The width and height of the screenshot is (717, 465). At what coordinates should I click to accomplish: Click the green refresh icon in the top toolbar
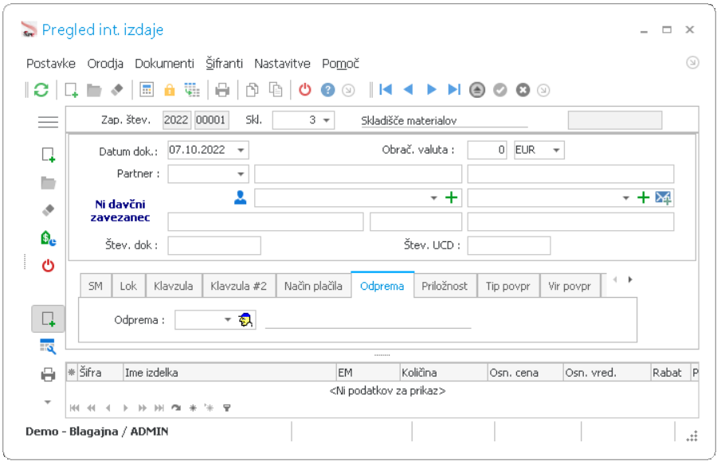(x=41, y=90)
